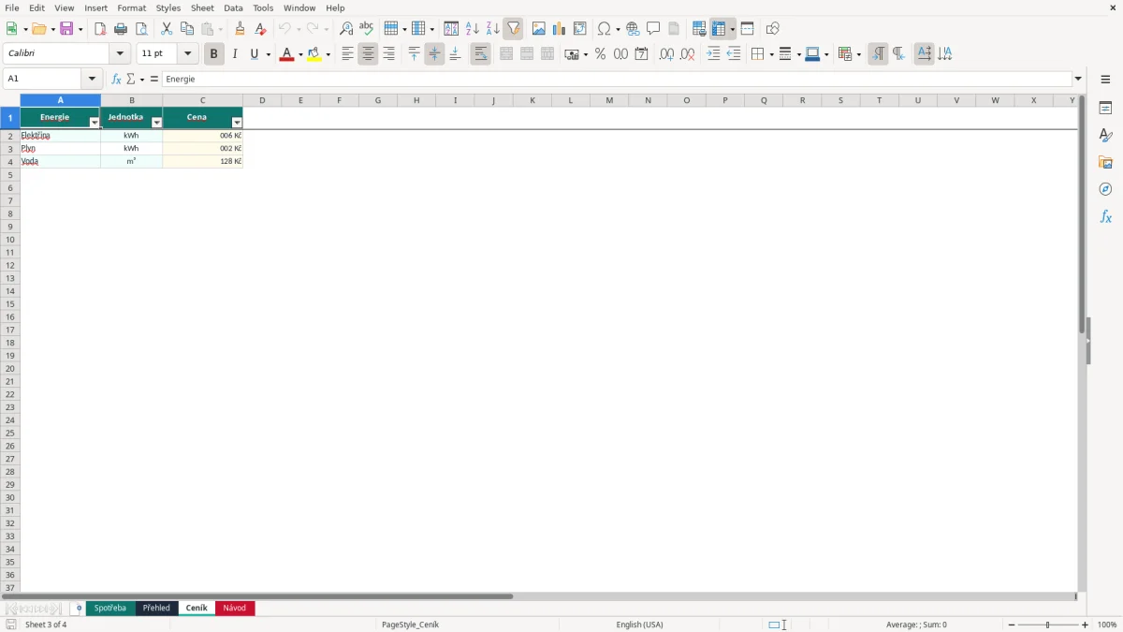Toggle AutoFilter button in toolbar
The image size is (1123, 632).
pos(514,29)
